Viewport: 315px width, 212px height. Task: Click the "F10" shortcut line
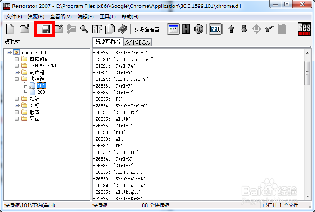coord(109,132)
